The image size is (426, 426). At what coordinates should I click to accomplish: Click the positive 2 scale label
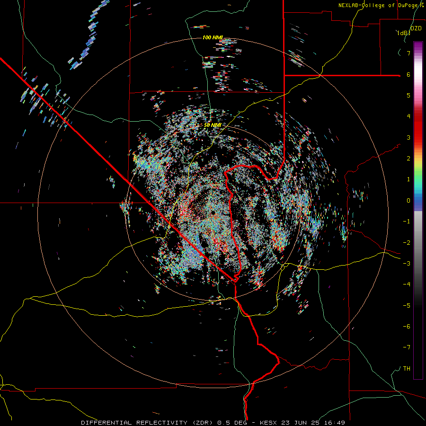(x=408, y=159)
